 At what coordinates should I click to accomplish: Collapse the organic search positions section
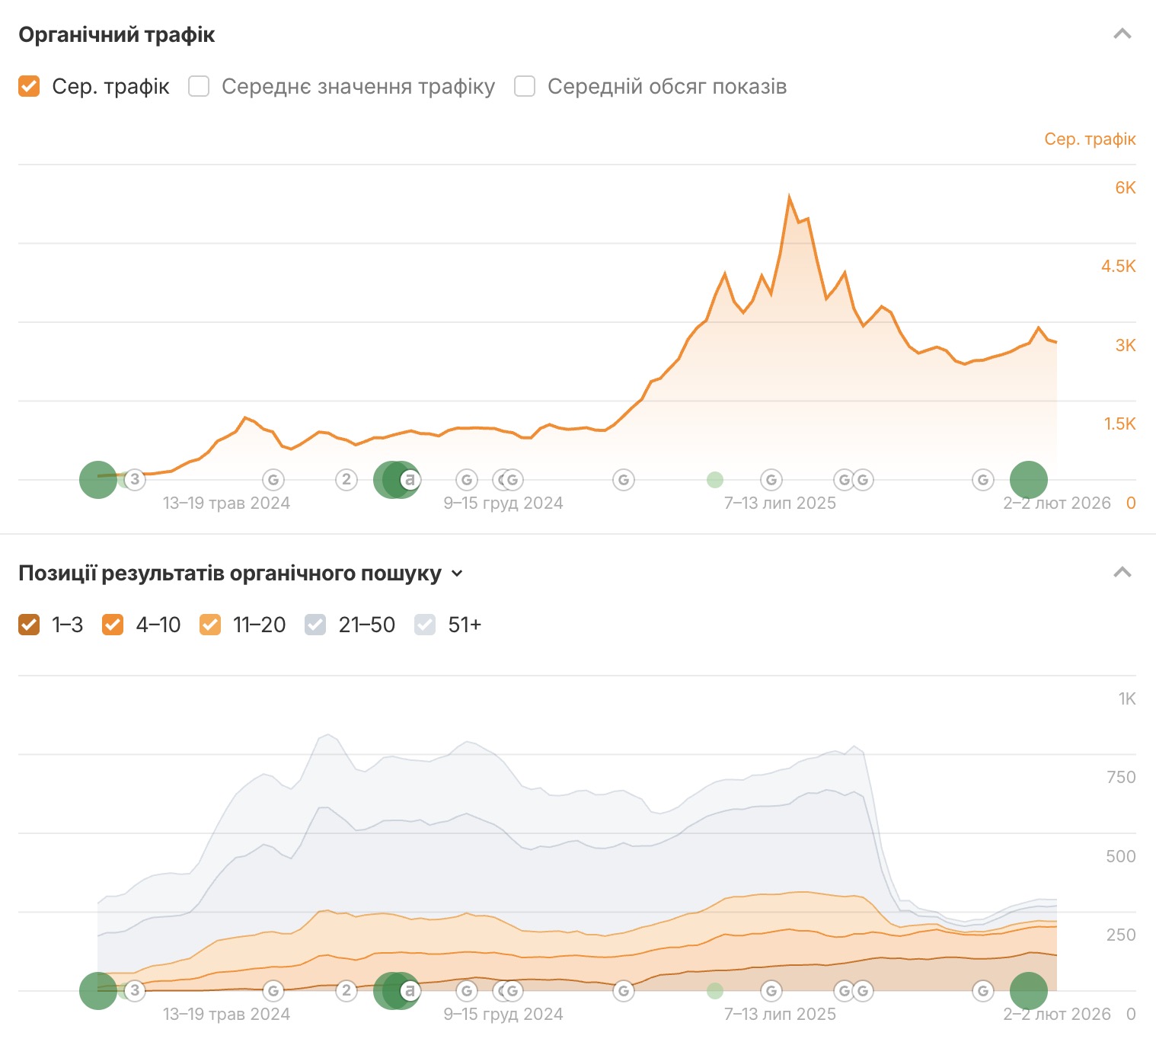1122,573
